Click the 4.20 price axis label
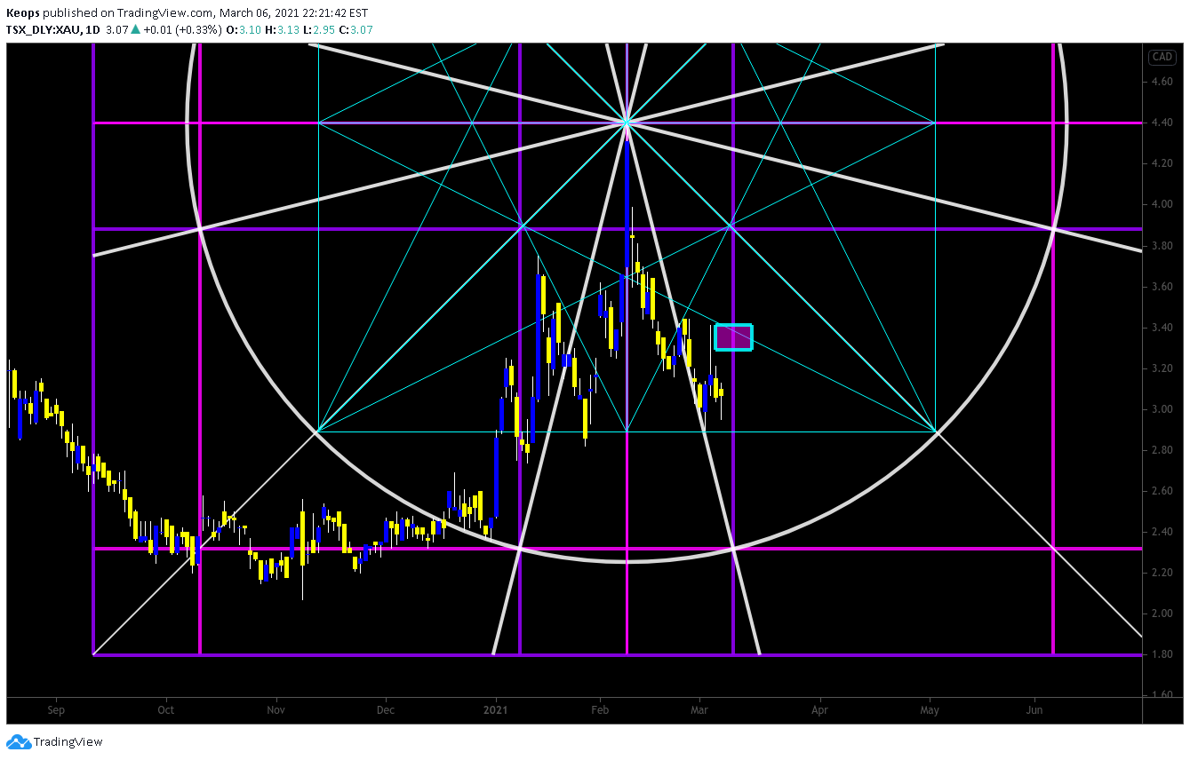1190x760 pixels. [x=1162, y=163]
